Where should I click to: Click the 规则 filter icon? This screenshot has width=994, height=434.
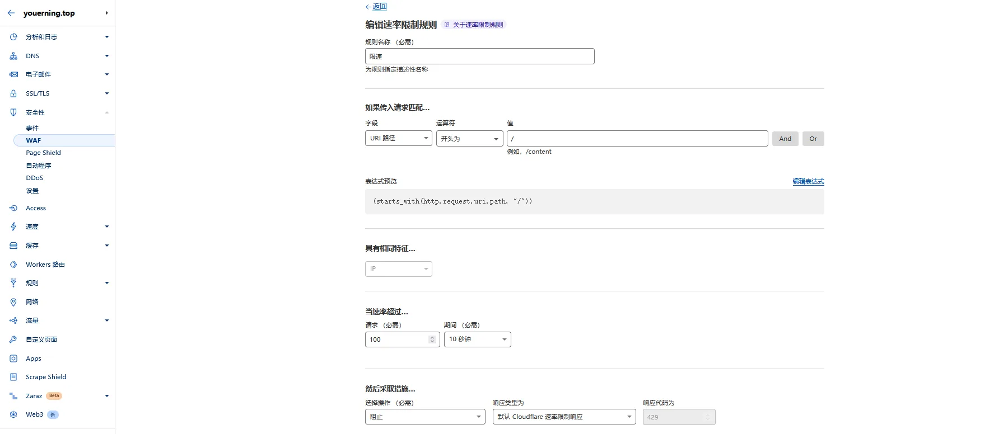13,283
